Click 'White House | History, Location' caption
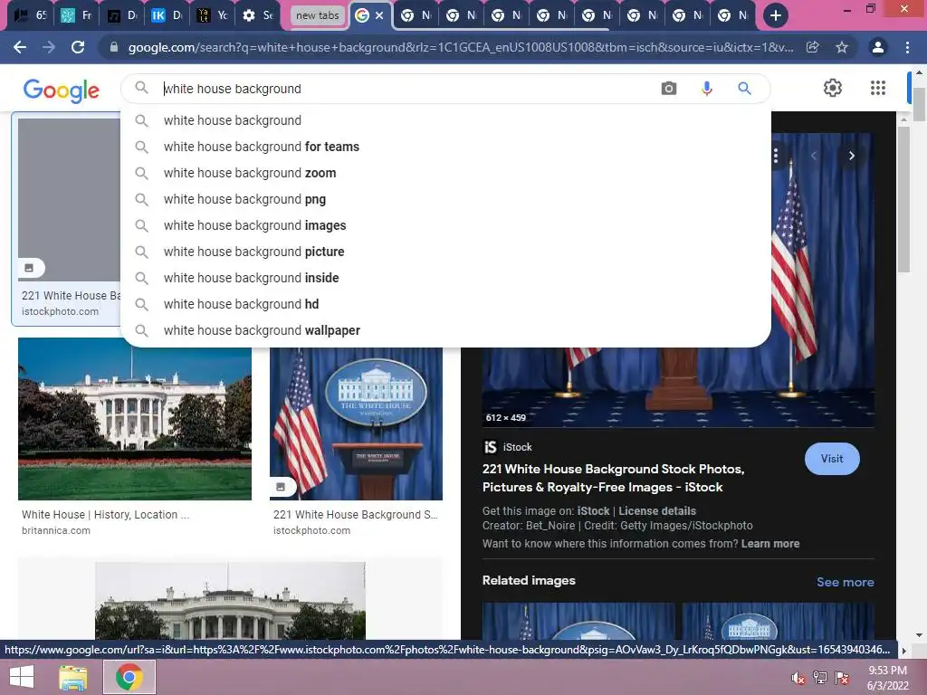The image size is (927, 695). 105,515
